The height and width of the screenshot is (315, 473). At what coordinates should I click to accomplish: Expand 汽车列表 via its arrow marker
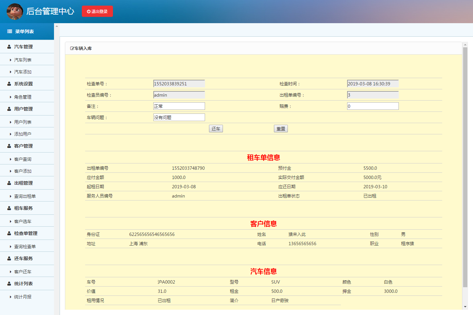(10, 59)
